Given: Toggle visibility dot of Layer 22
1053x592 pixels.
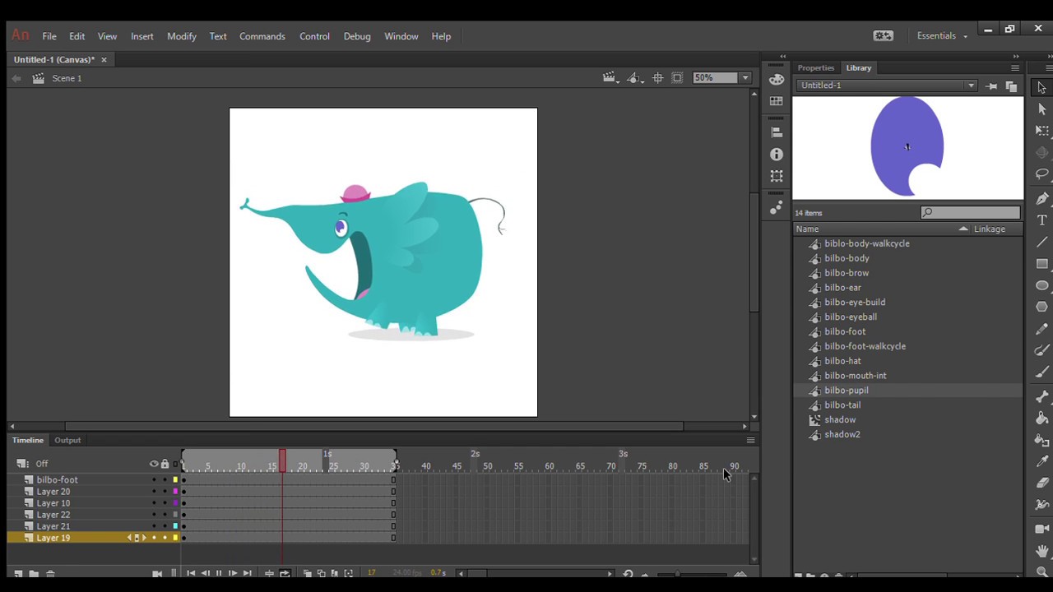Looking at the screenshot, I should (153, 515).
